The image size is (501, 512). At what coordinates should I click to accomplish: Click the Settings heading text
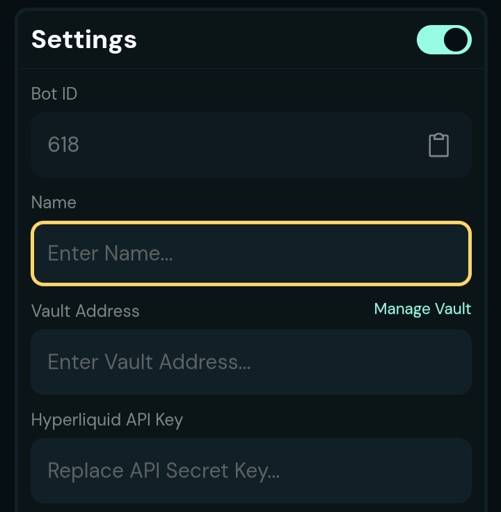click(84, 40)
